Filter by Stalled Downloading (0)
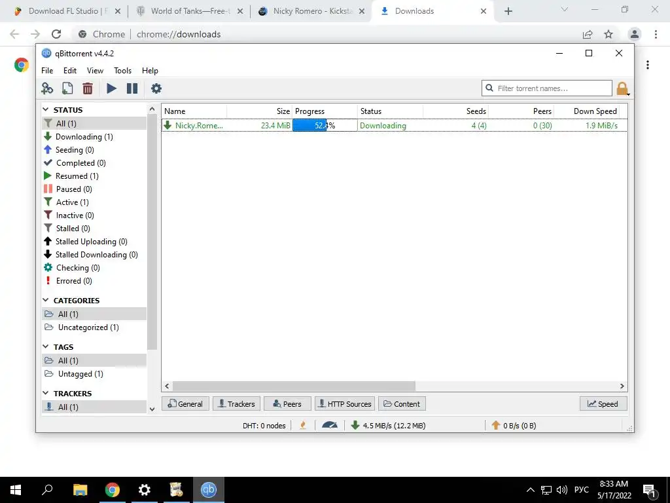670x503 pixels. (94, 255)
